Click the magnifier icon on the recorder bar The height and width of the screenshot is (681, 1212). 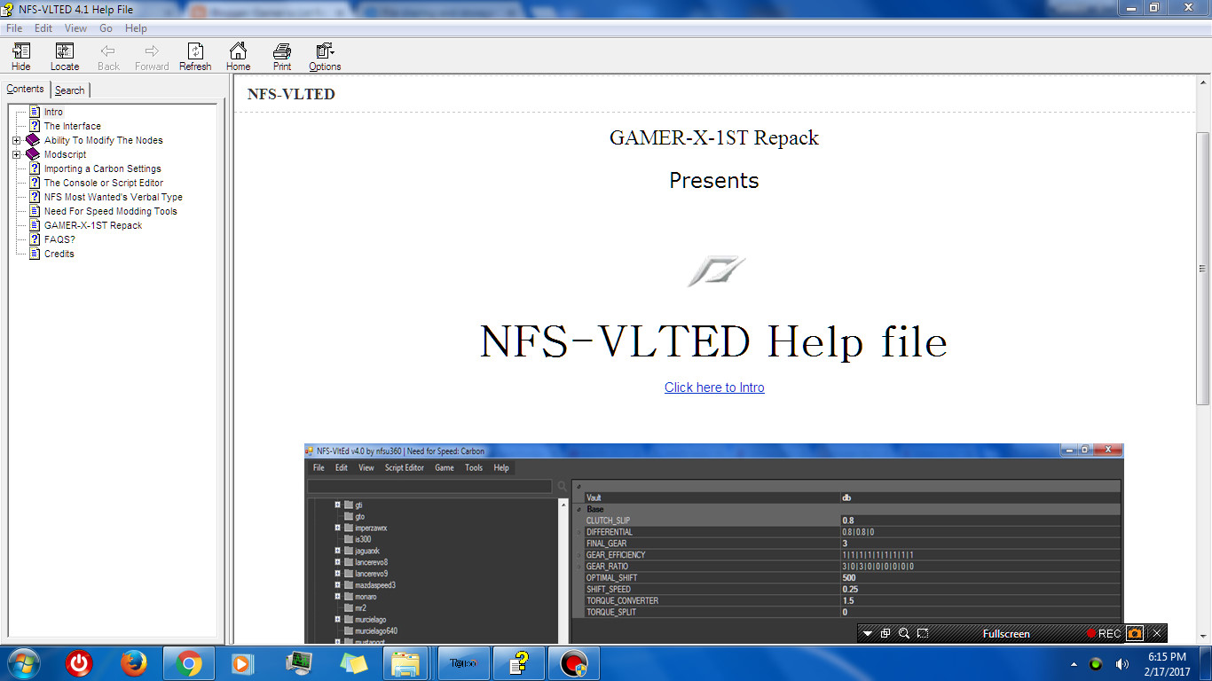coord(903,633)
